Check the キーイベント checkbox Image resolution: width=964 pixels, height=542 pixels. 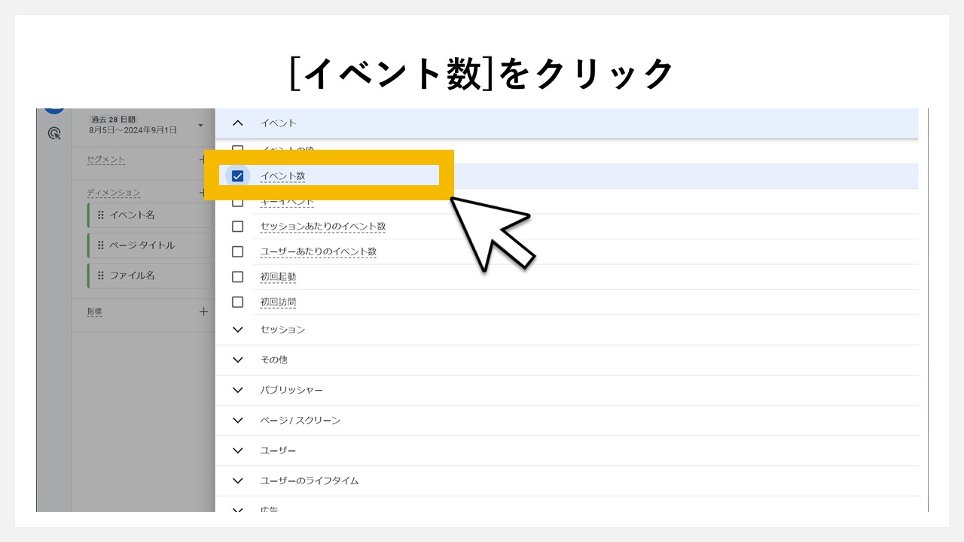tap(238, 200)
